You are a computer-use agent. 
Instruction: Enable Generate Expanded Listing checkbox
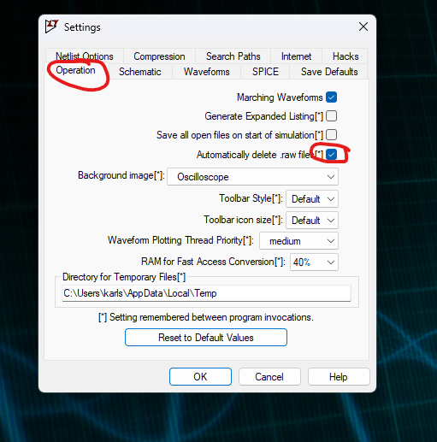coord(331,116)
